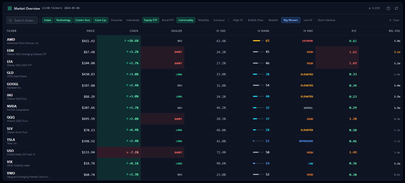Select the Low IV preset

click(308, 20)
